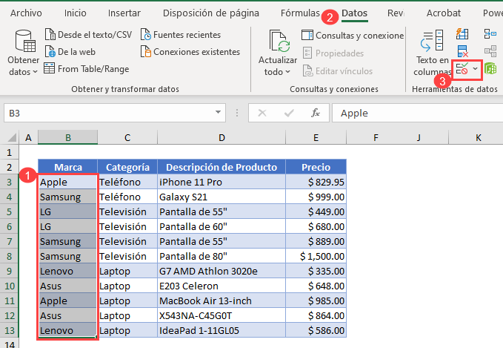Select the iPhone 11 Pro cell
The image size is (503, 348).
coord(221,183)
